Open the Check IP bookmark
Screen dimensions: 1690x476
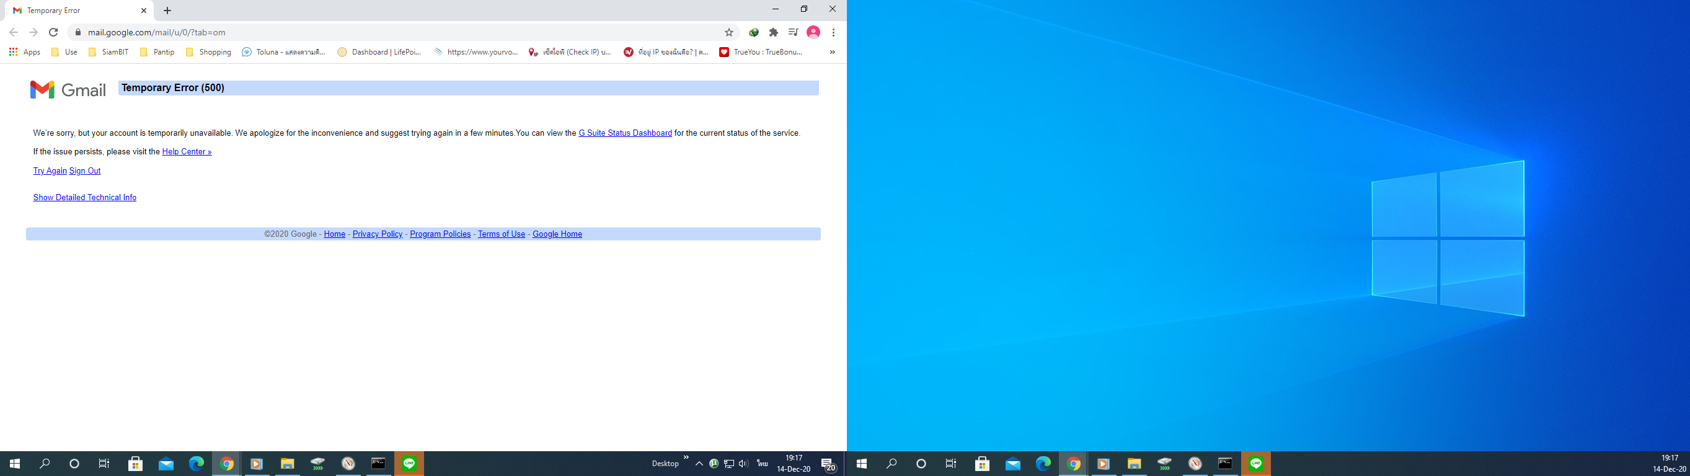pos(570,52)
